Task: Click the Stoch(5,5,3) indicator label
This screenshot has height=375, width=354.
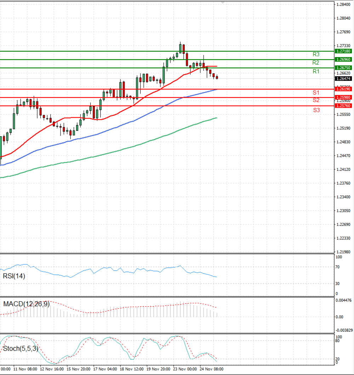Action: [x=21, y=348]
